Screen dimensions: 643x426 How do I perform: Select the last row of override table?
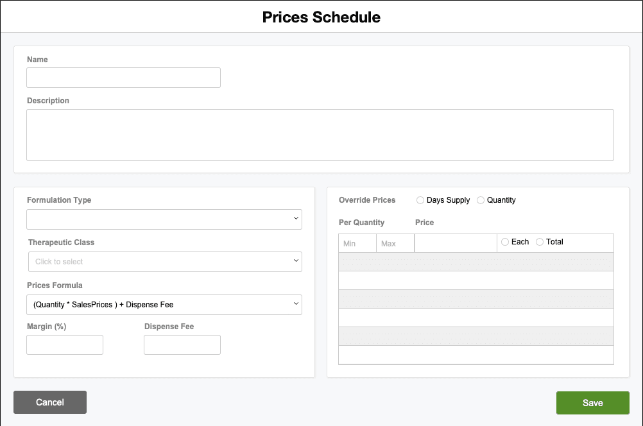pos(476,355)
